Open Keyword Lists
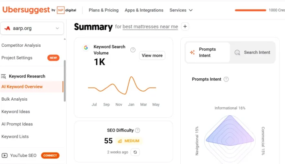Viewport: 285px width, 164px height. (x=15, y=136)
